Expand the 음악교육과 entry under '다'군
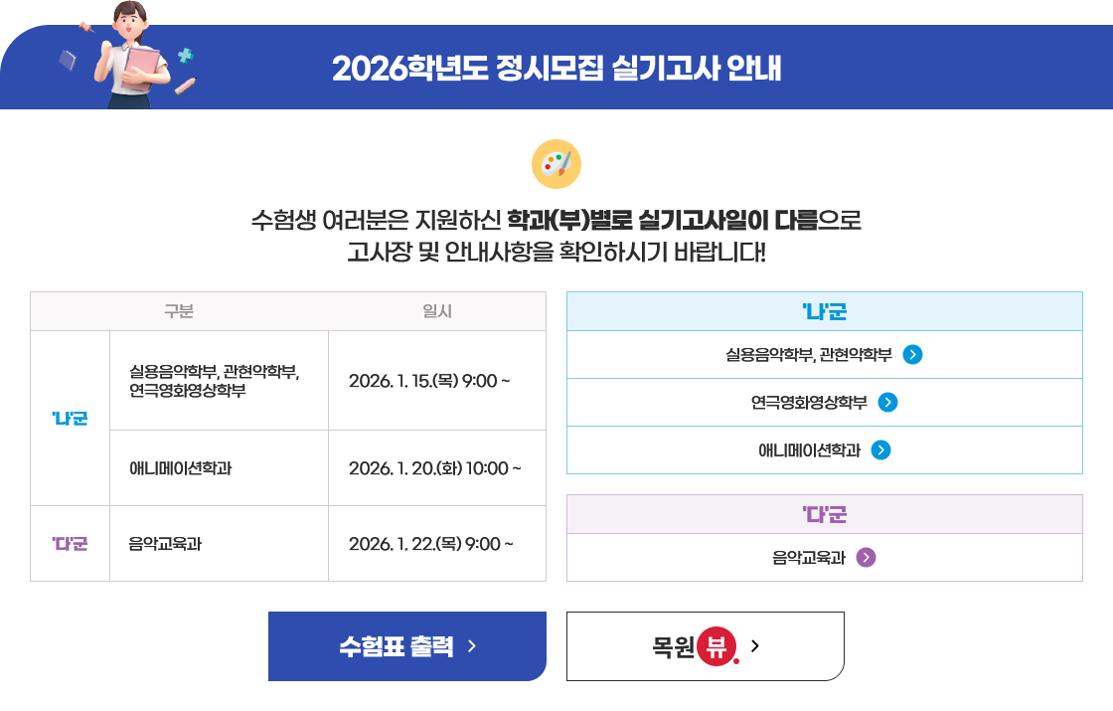Image resolution: width=1113 pixels, height=711 pixels. 825,558
